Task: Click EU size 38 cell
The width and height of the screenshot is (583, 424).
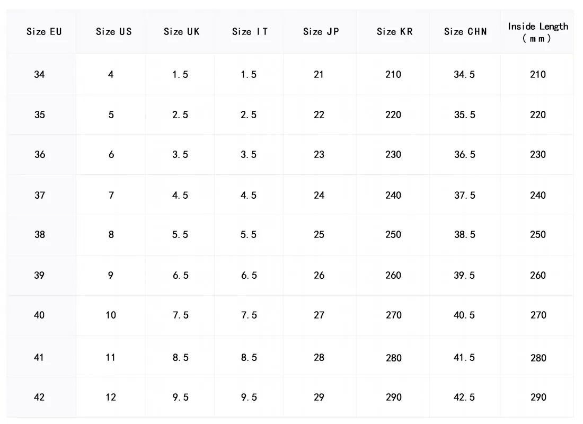Action: point(40,235)
